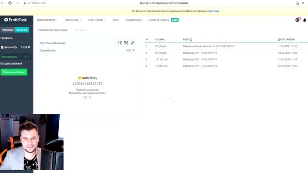Click the green Пополнить баланс button
The image size is (308, 173).
tap(14, 72)
